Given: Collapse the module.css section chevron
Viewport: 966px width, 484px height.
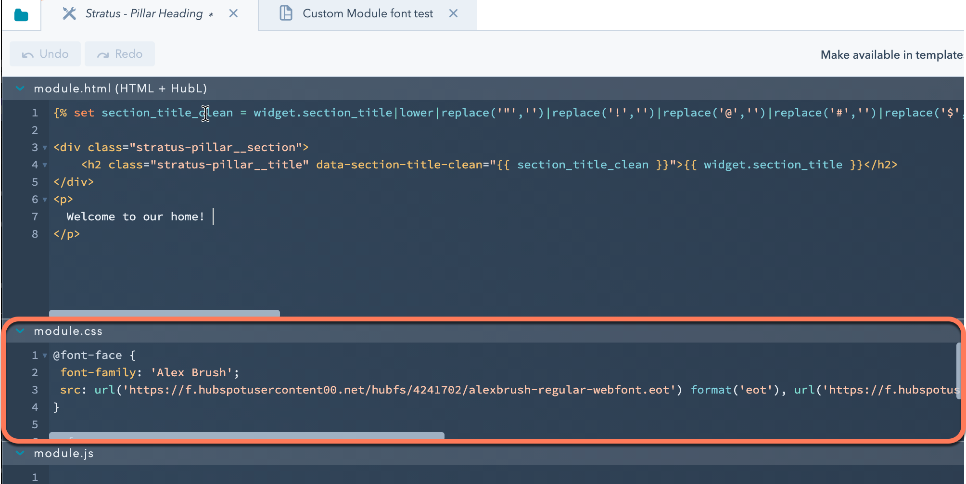Looking at the screenshot, I should pyautogui.click(x=20, y=331).
